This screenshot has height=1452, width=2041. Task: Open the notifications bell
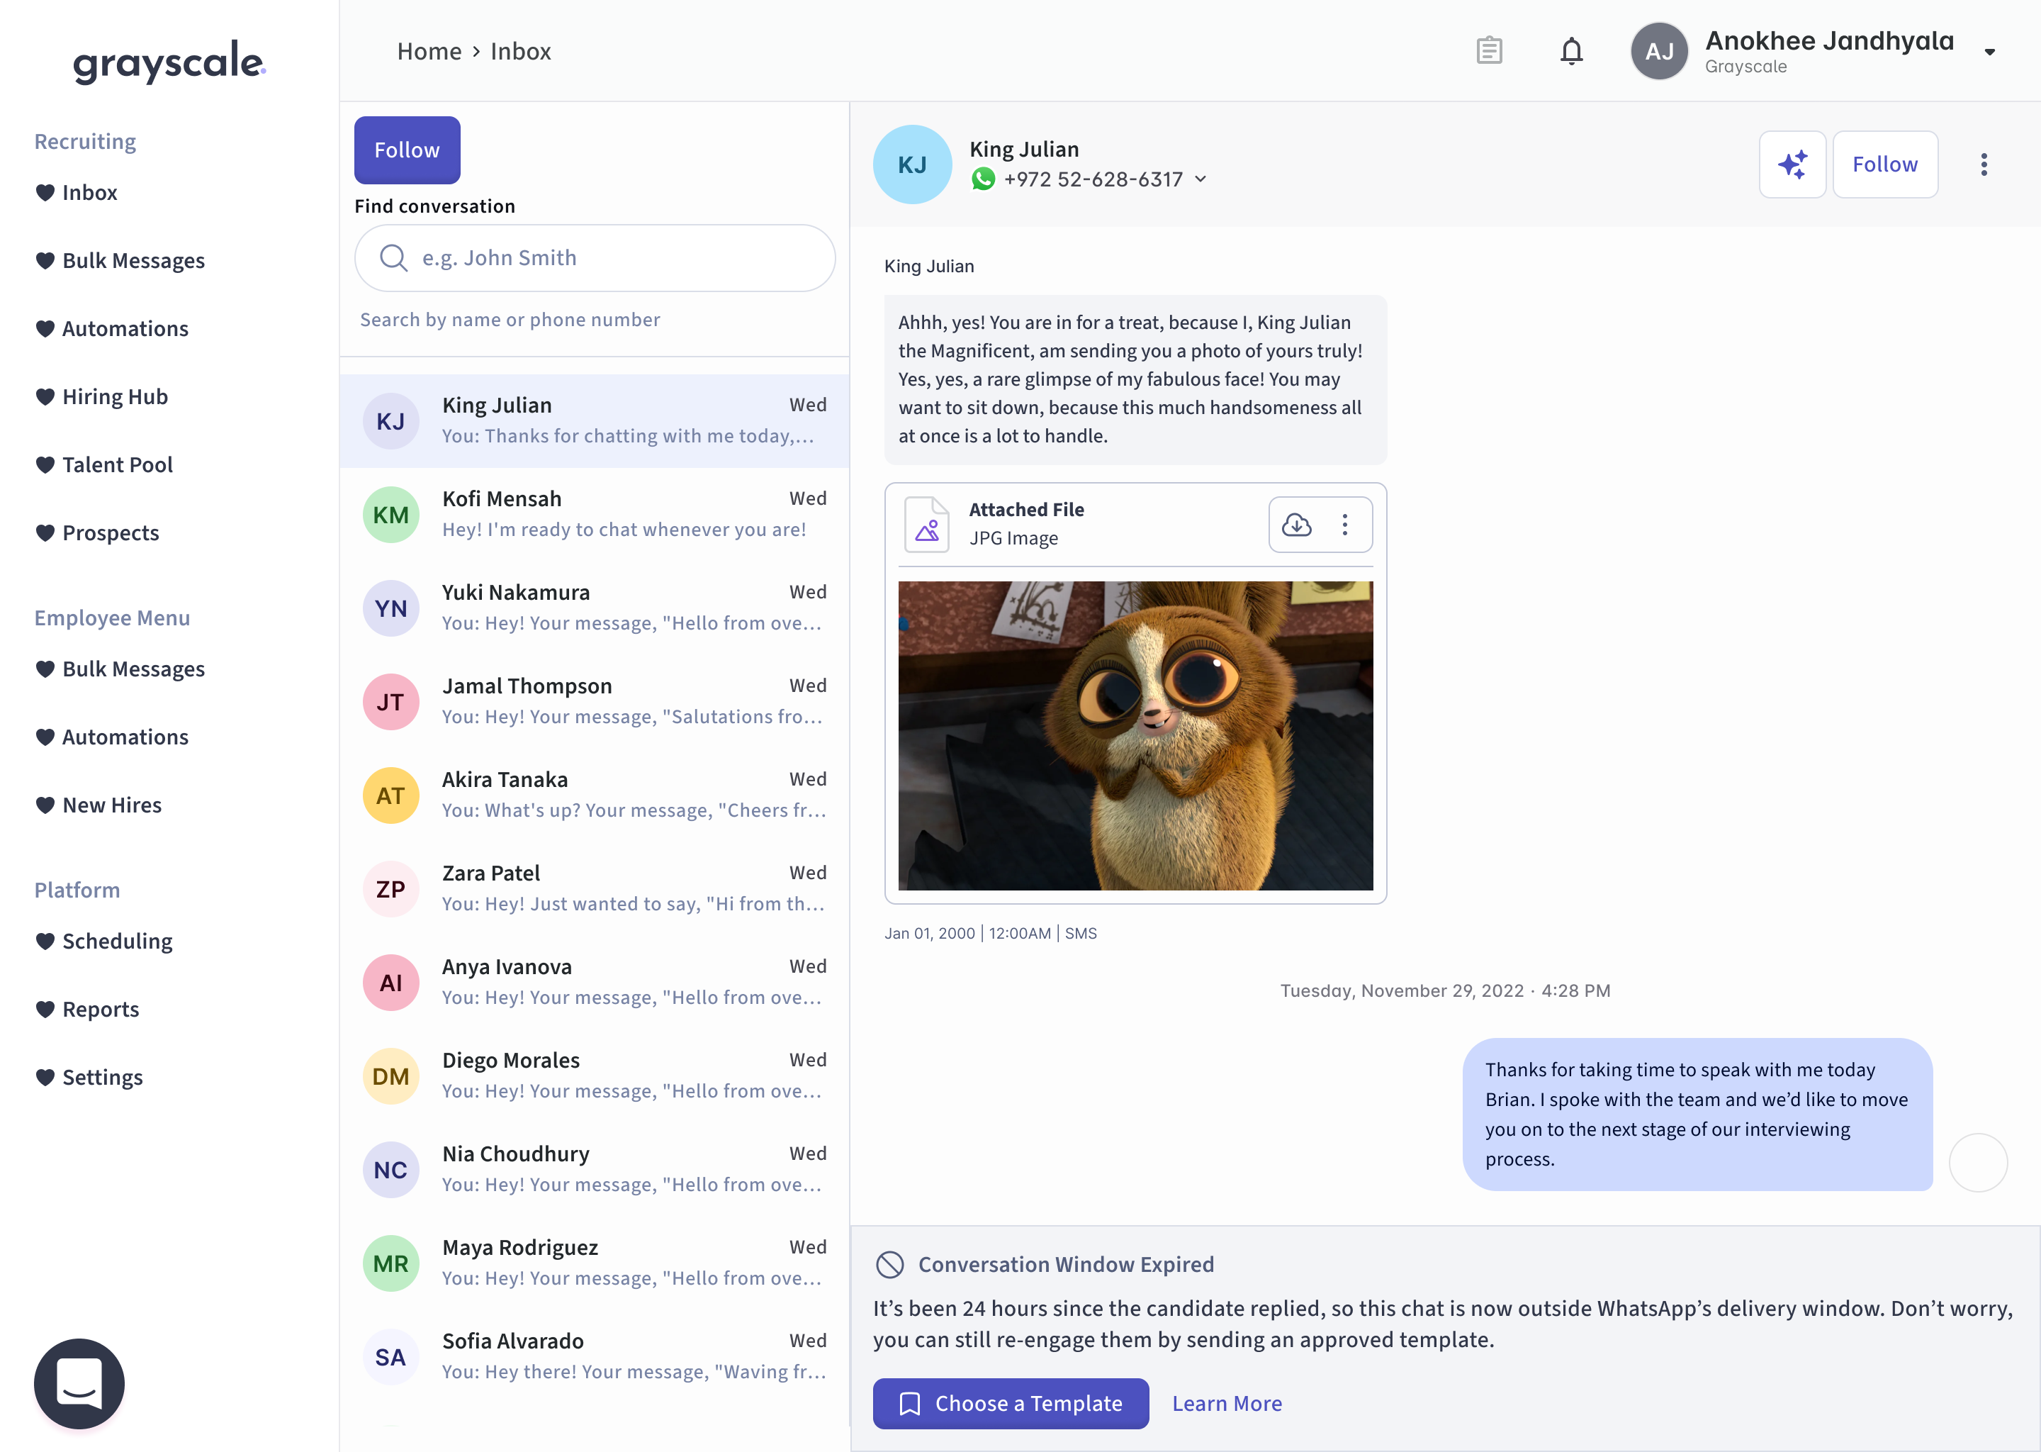click(1571, 51)
